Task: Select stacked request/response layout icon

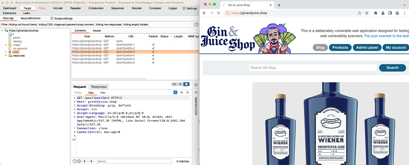Action: pyautogui.click(x=180, y=84)
